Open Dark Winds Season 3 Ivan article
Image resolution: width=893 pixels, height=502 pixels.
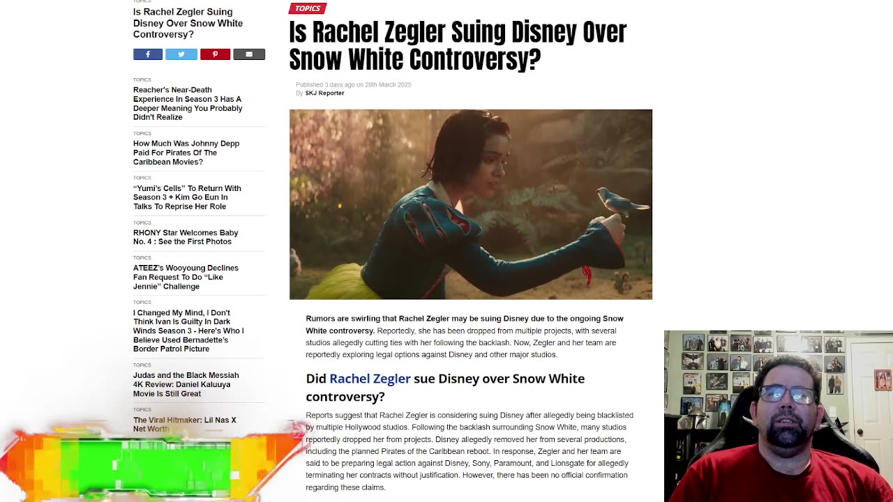188,330
